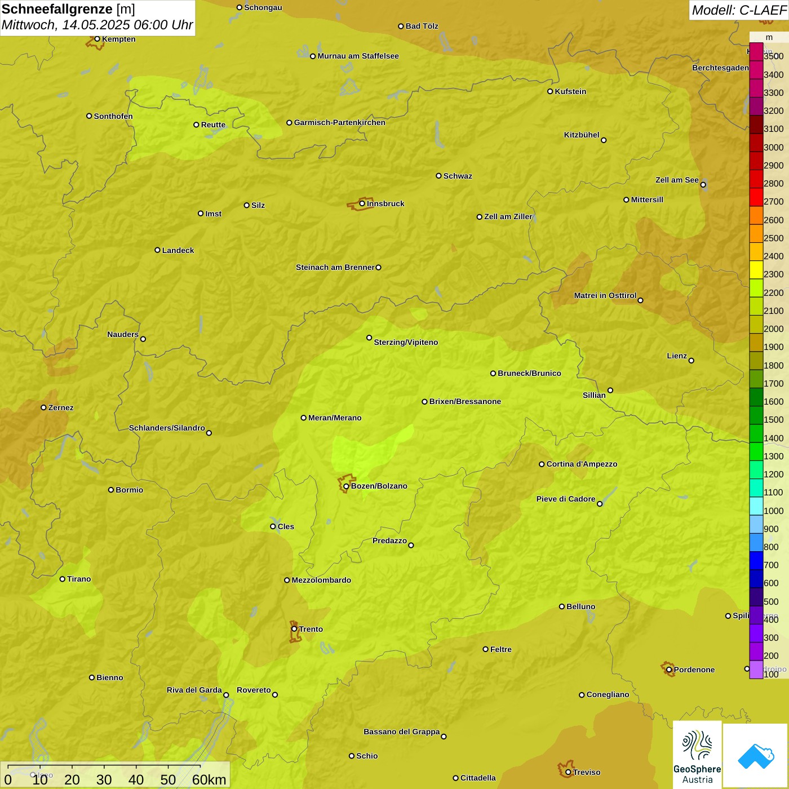Select the Cortina d'Ampezzo marker dot
This screenshot has width=789, height=789.
pos(542,464)
